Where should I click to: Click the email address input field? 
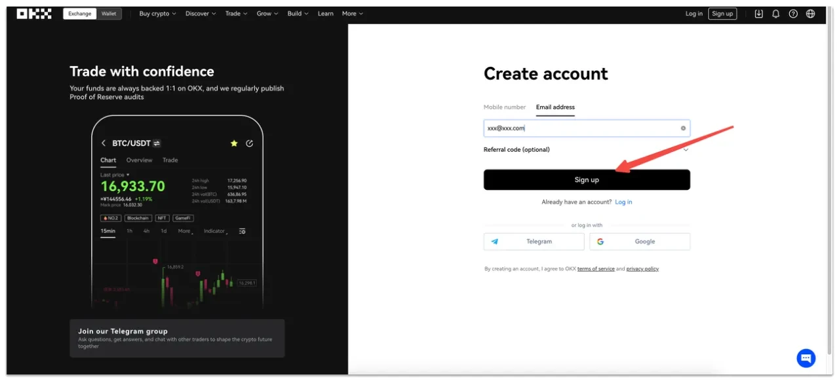(x=587, y=128)
